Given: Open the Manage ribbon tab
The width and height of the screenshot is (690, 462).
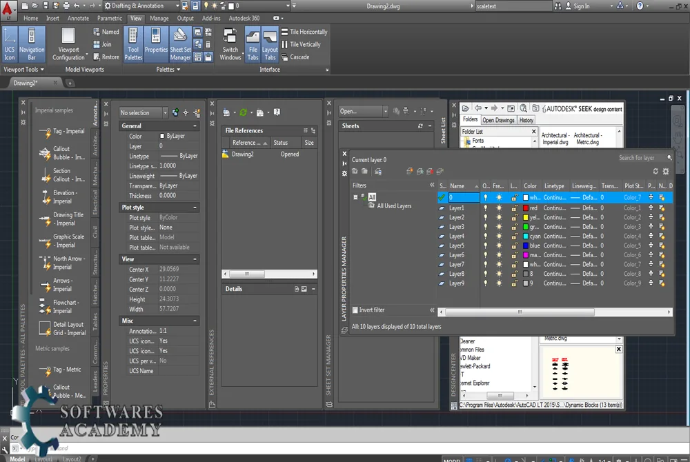Looking at the screenshot, I should (x=159, y=19).
